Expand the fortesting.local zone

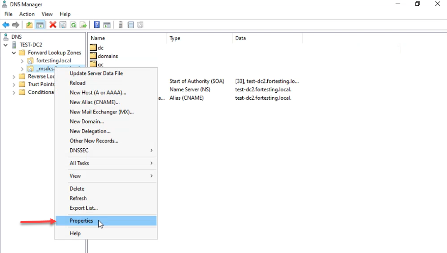(x=22, y=61)
